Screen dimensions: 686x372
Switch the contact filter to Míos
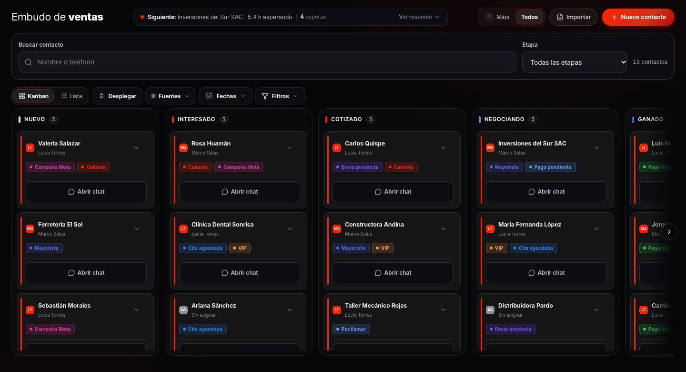pyautogui.click(x=497, y=17)
